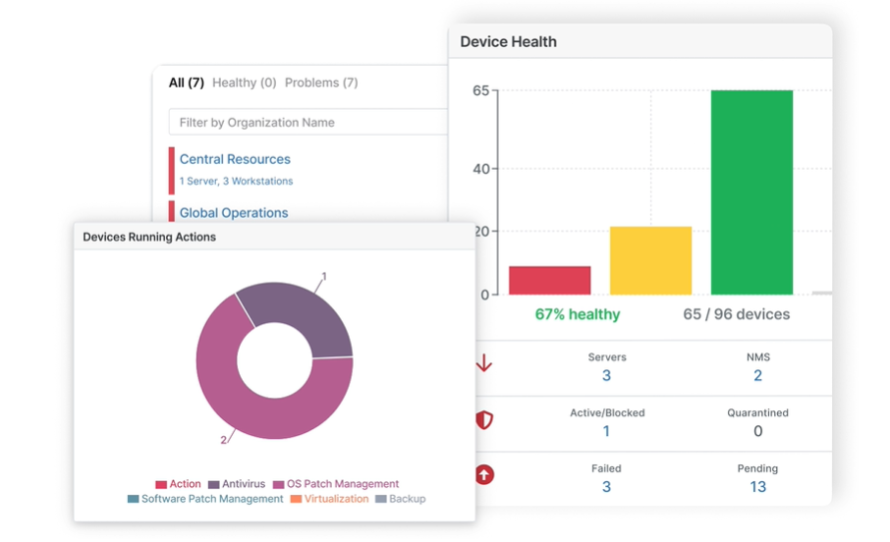Click the 65 / 96 devices text
Viewport: 890px width, 542px height.
point(736,314)
